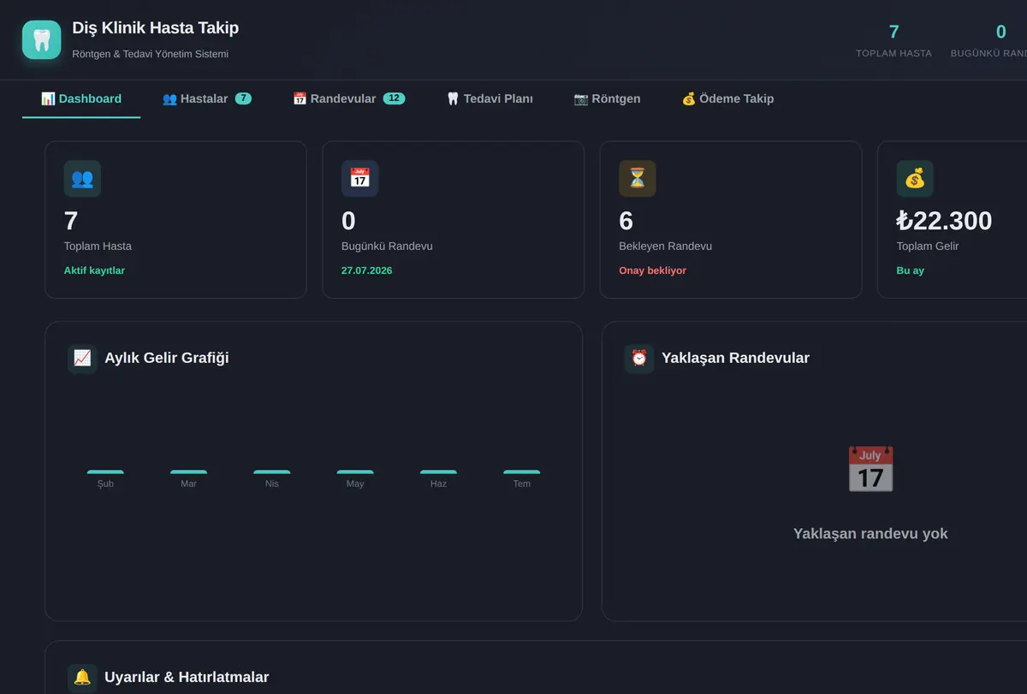Click the calendar icon on Bugünkü Randevu card
Viewport: 1027px width, 694px height.
(x=359, y=179)
